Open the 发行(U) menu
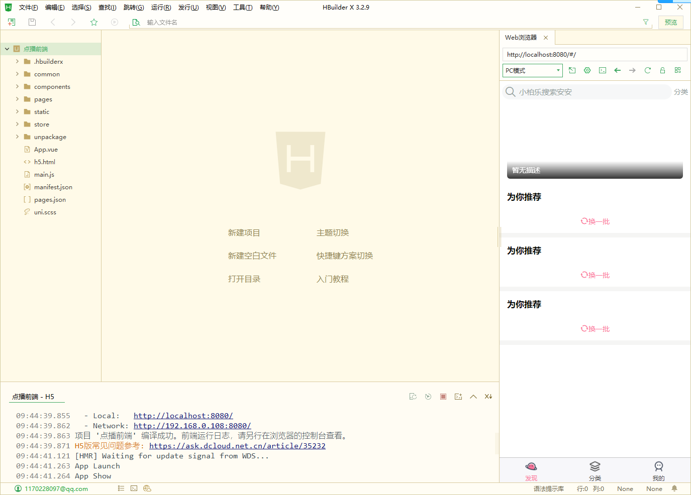The image size is (691, 495). [x=188, y=8]
